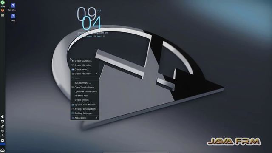Click the Desktop Settings entry icon
Screen dimensions: 272x153
pyautogui.click(x=73, y=113)
